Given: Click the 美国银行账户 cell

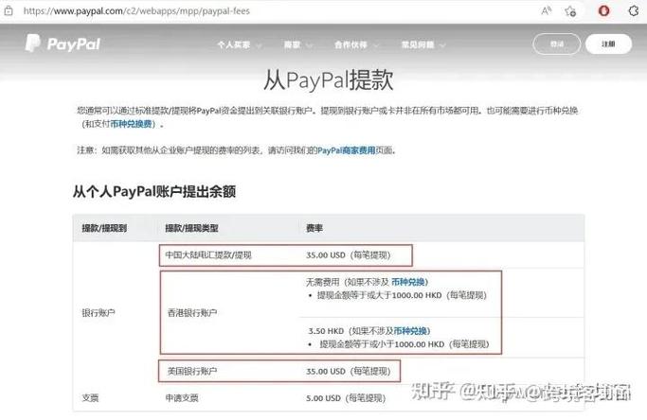Looking at the screenshot, I should (x=192, y=371).
